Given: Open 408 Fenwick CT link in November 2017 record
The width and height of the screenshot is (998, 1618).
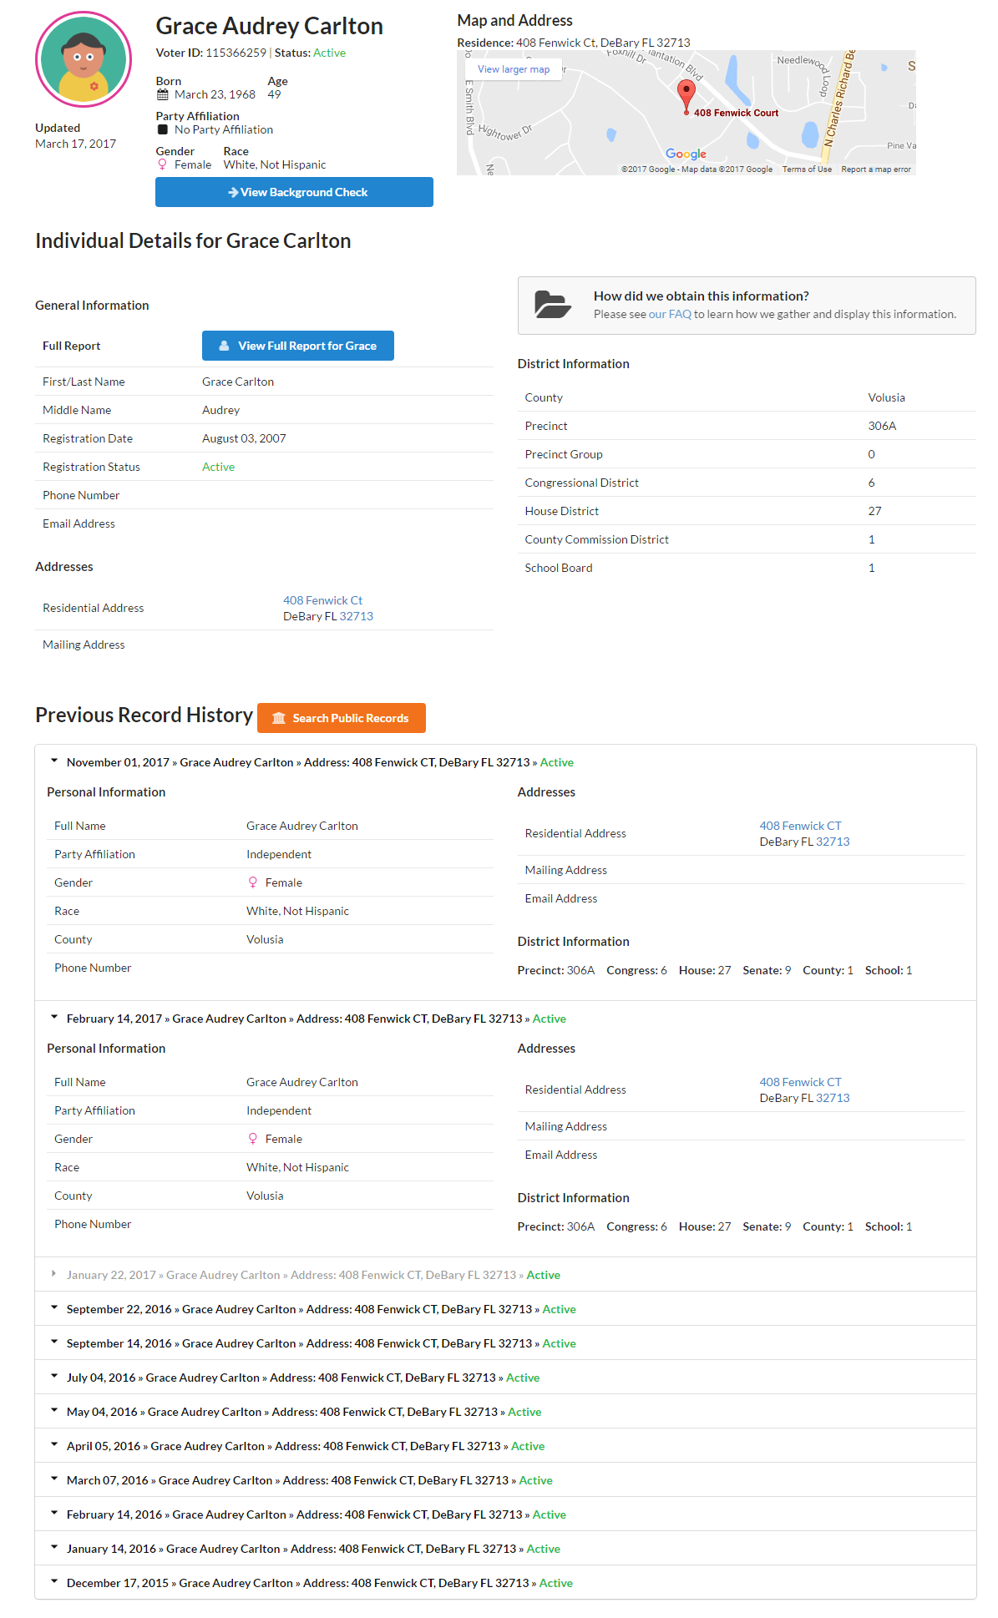Looking at the screenshot, I should pyautogui.click(x=800, y=826).
